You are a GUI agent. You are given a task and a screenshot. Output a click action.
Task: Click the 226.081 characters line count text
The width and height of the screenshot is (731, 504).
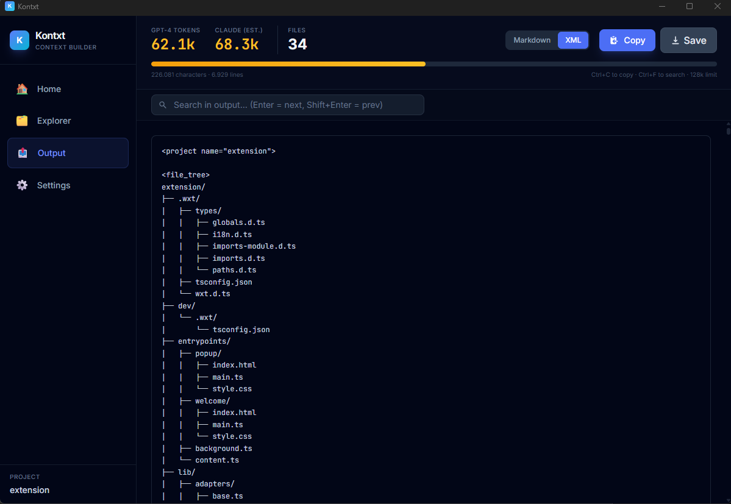(197, 74)
